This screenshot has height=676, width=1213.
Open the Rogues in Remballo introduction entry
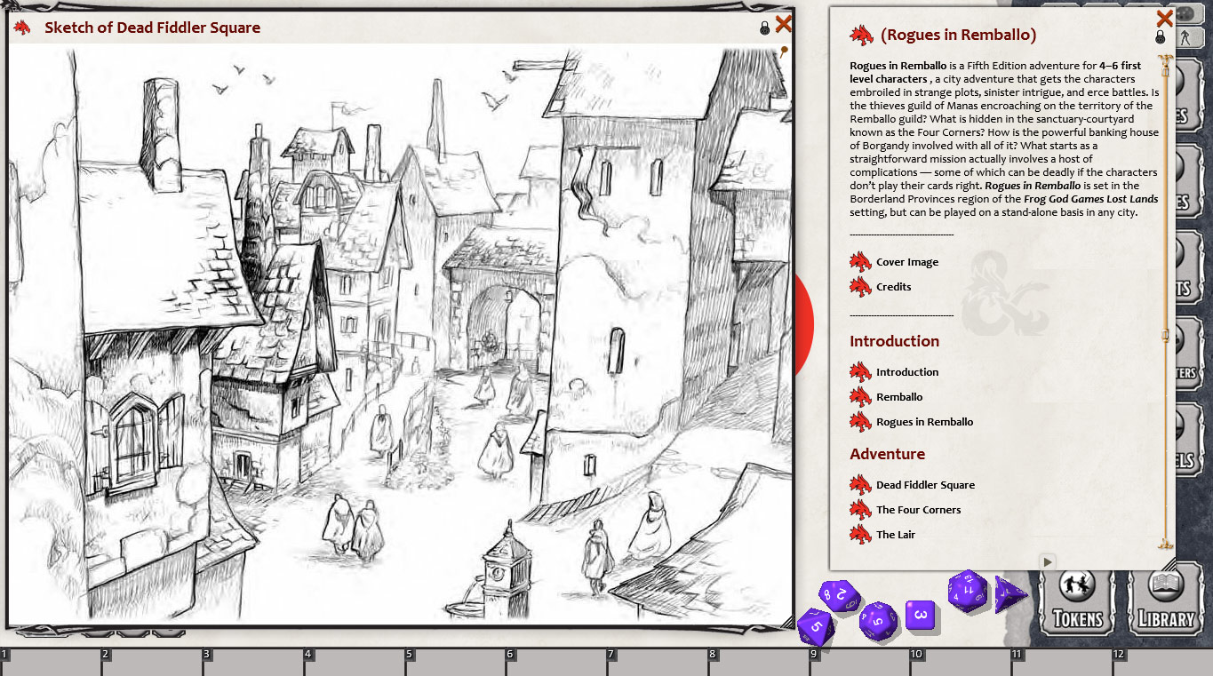(x=924, y=422)
